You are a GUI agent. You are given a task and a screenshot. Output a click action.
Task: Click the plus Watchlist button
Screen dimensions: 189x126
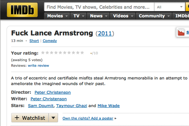coord(30,118)
